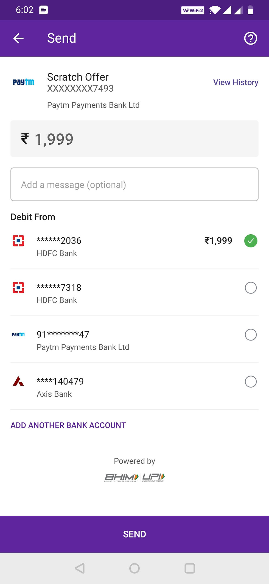Click the amount field showing ₹ 1,999
Image resolution: width=269 pixels, height=584 pixels.
click(x=134, y=139)
